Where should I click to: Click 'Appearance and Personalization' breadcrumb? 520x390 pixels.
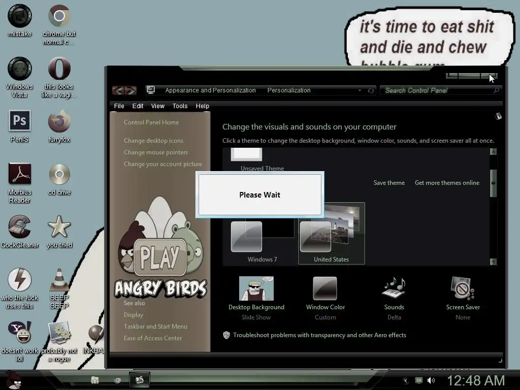coord(210,90)
